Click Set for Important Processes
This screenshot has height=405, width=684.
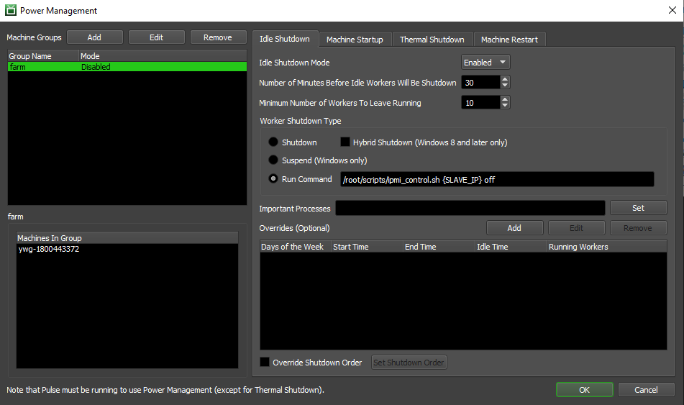pyautogui.click(x=638, y=208)
